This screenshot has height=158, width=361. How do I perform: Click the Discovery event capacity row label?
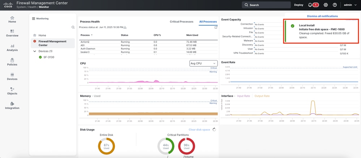[x=248, y=45]
